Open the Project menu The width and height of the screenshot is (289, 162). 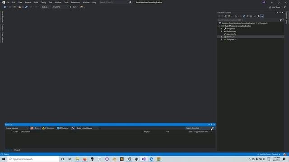click(x=28, y=2)
